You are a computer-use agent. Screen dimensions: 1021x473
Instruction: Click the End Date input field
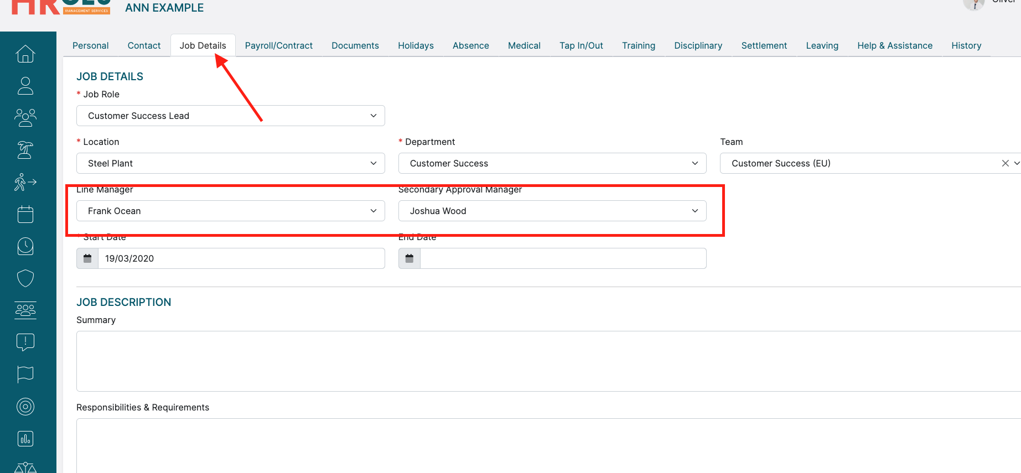(562, 258)
